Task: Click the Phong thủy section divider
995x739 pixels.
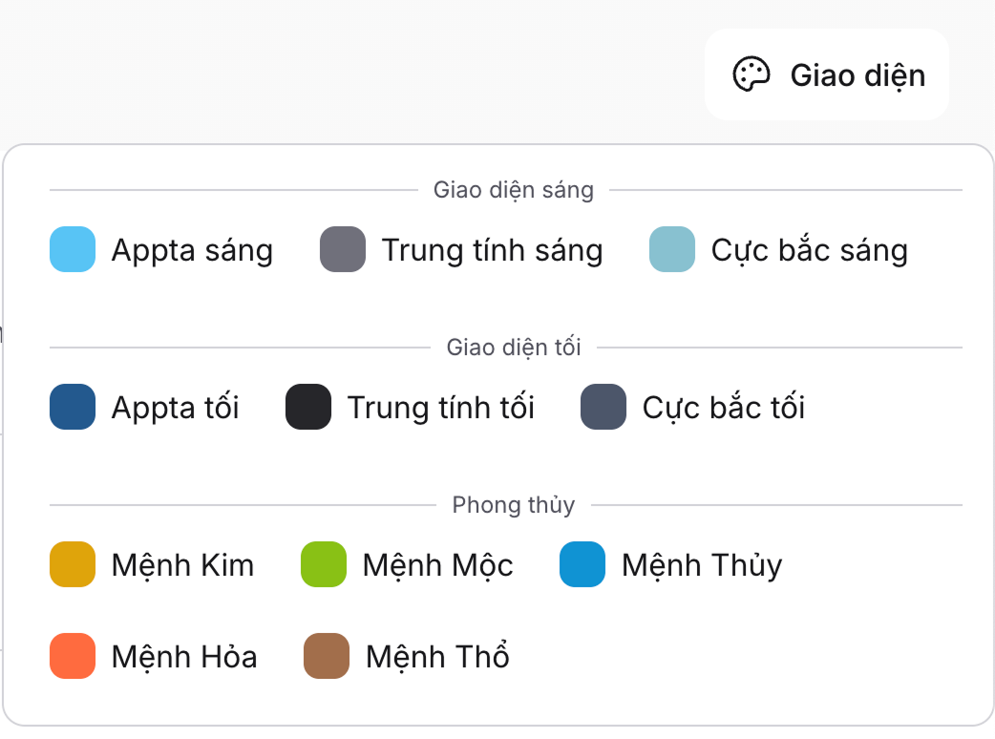Action: pos(514,505)
